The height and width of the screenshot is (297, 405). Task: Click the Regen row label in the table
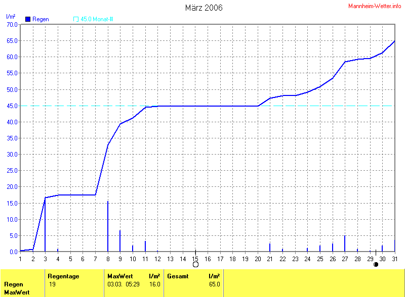13,284
